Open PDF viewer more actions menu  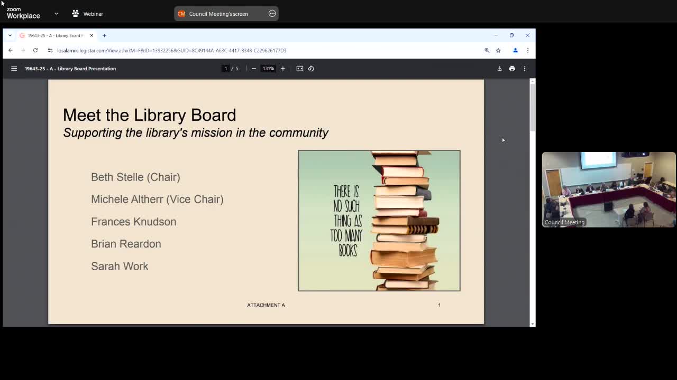(525, 69)
